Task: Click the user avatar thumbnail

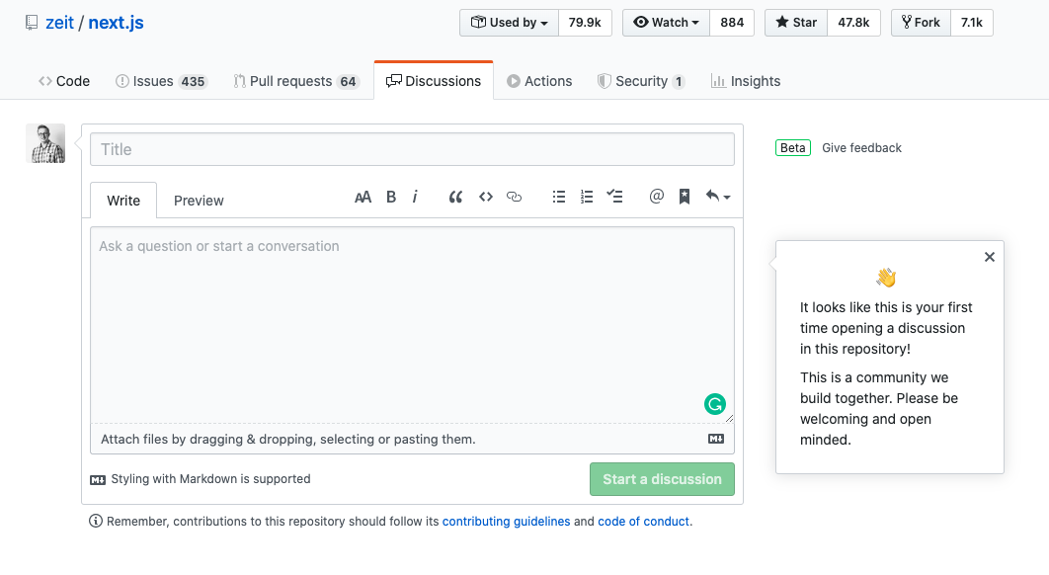Action: click(x=45, y=143)
